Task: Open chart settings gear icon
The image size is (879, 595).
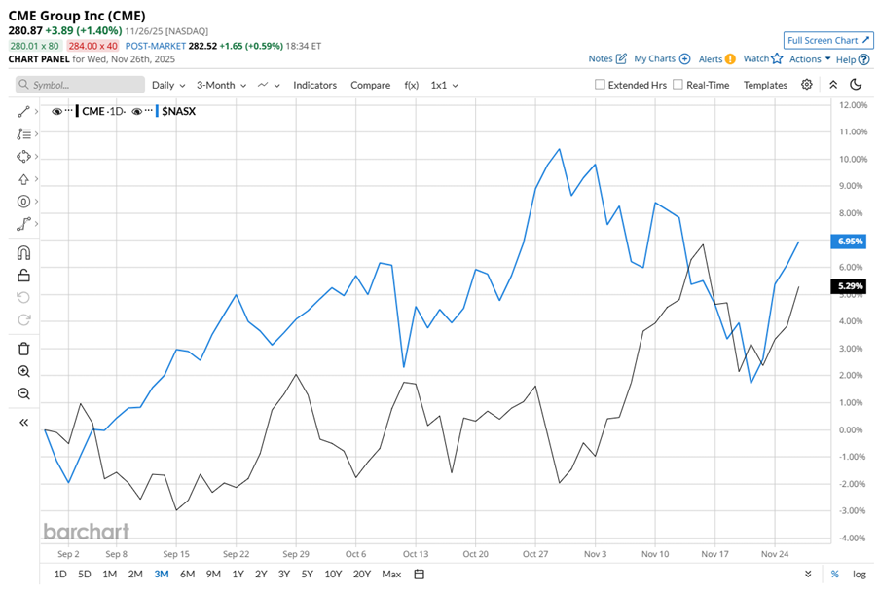Action: coord(806,85)
